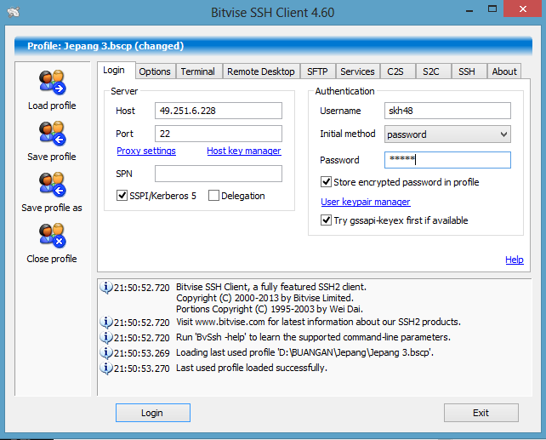Go to the SFTP tab

pos(317,71)
